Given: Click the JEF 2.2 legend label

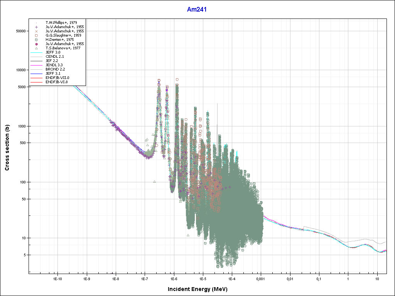Looking at the screenshot, I should (x=52, y=61).
